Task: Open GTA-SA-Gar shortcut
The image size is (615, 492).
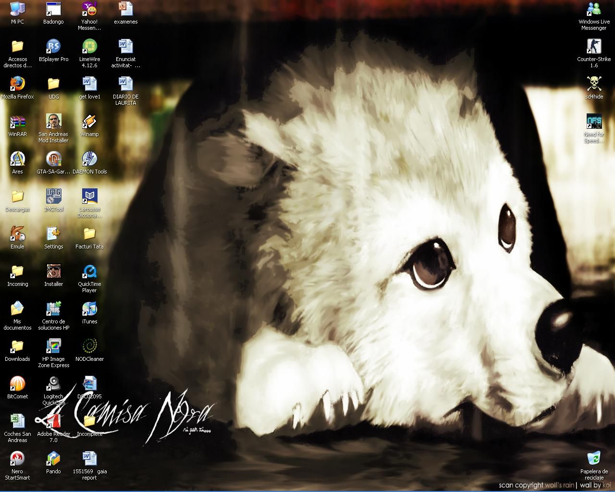Action: [53, 159]
